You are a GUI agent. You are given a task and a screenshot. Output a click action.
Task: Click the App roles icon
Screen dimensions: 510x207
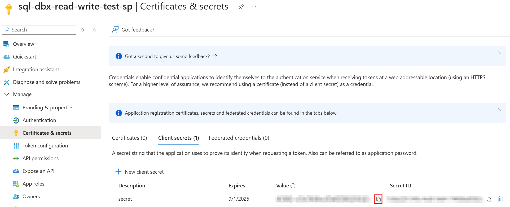coord(16,184)
